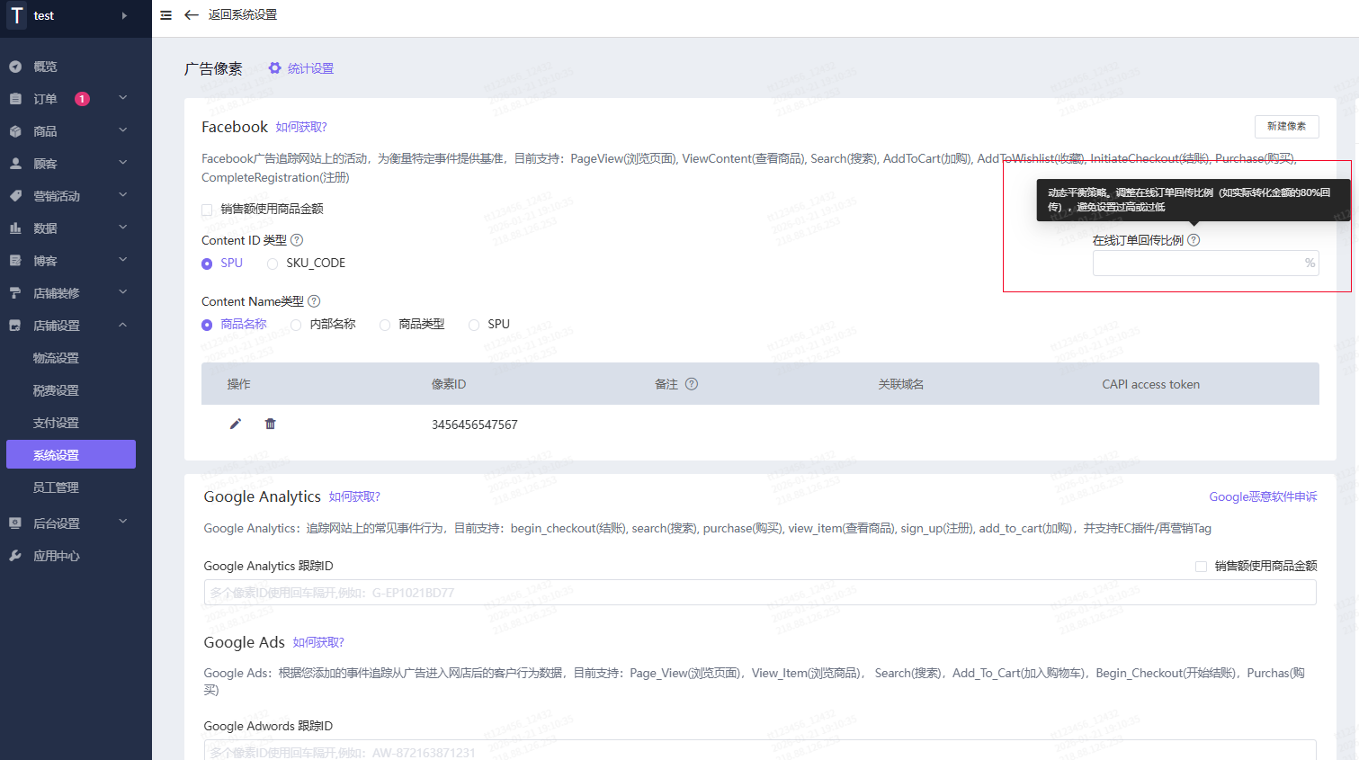Select the SKU_CODE radio option

(x=273, y=263)
